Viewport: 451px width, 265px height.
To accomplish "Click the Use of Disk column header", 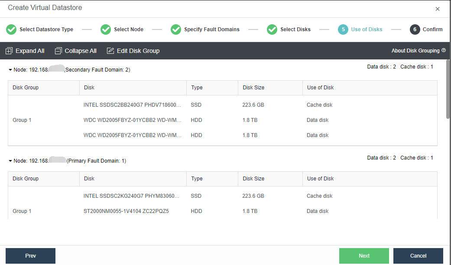I will 320,88.
